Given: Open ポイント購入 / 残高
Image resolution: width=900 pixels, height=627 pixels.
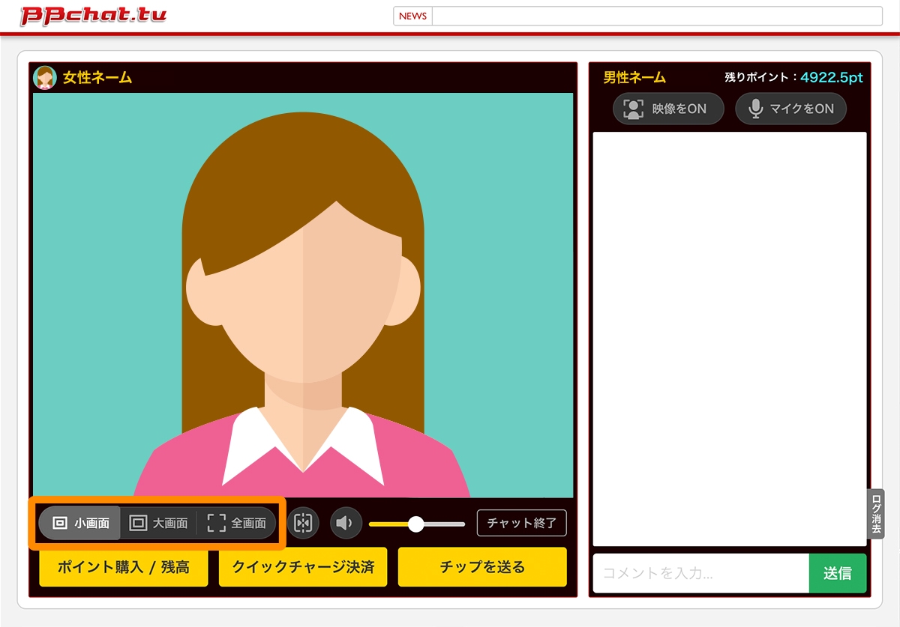Looking at the screenshot, I should point(123,567).
